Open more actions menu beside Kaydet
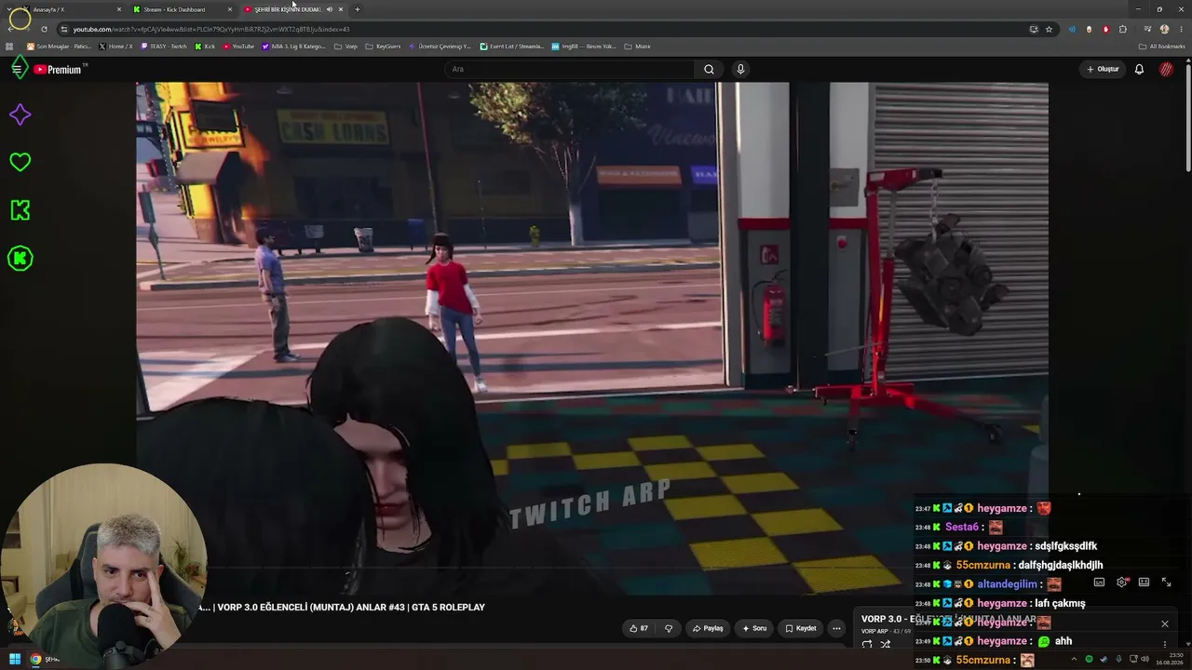This screenshot has width=1192, height=670. [x=836, y=628]
